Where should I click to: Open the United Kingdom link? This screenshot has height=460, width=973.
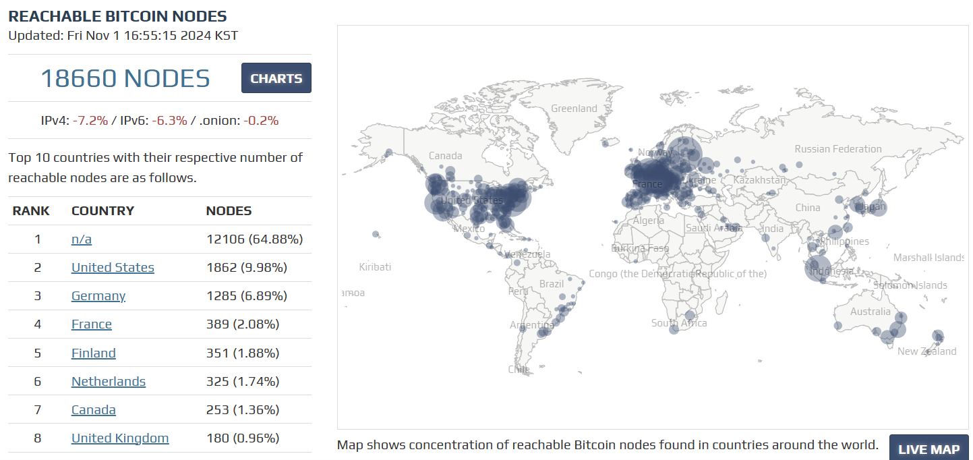120,438
